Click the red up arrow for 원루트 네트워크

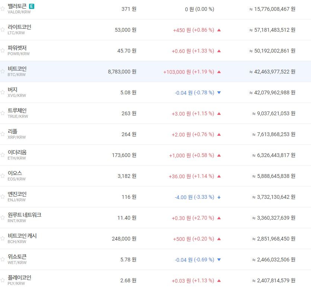pyautogui.click(x=219, y=218)
